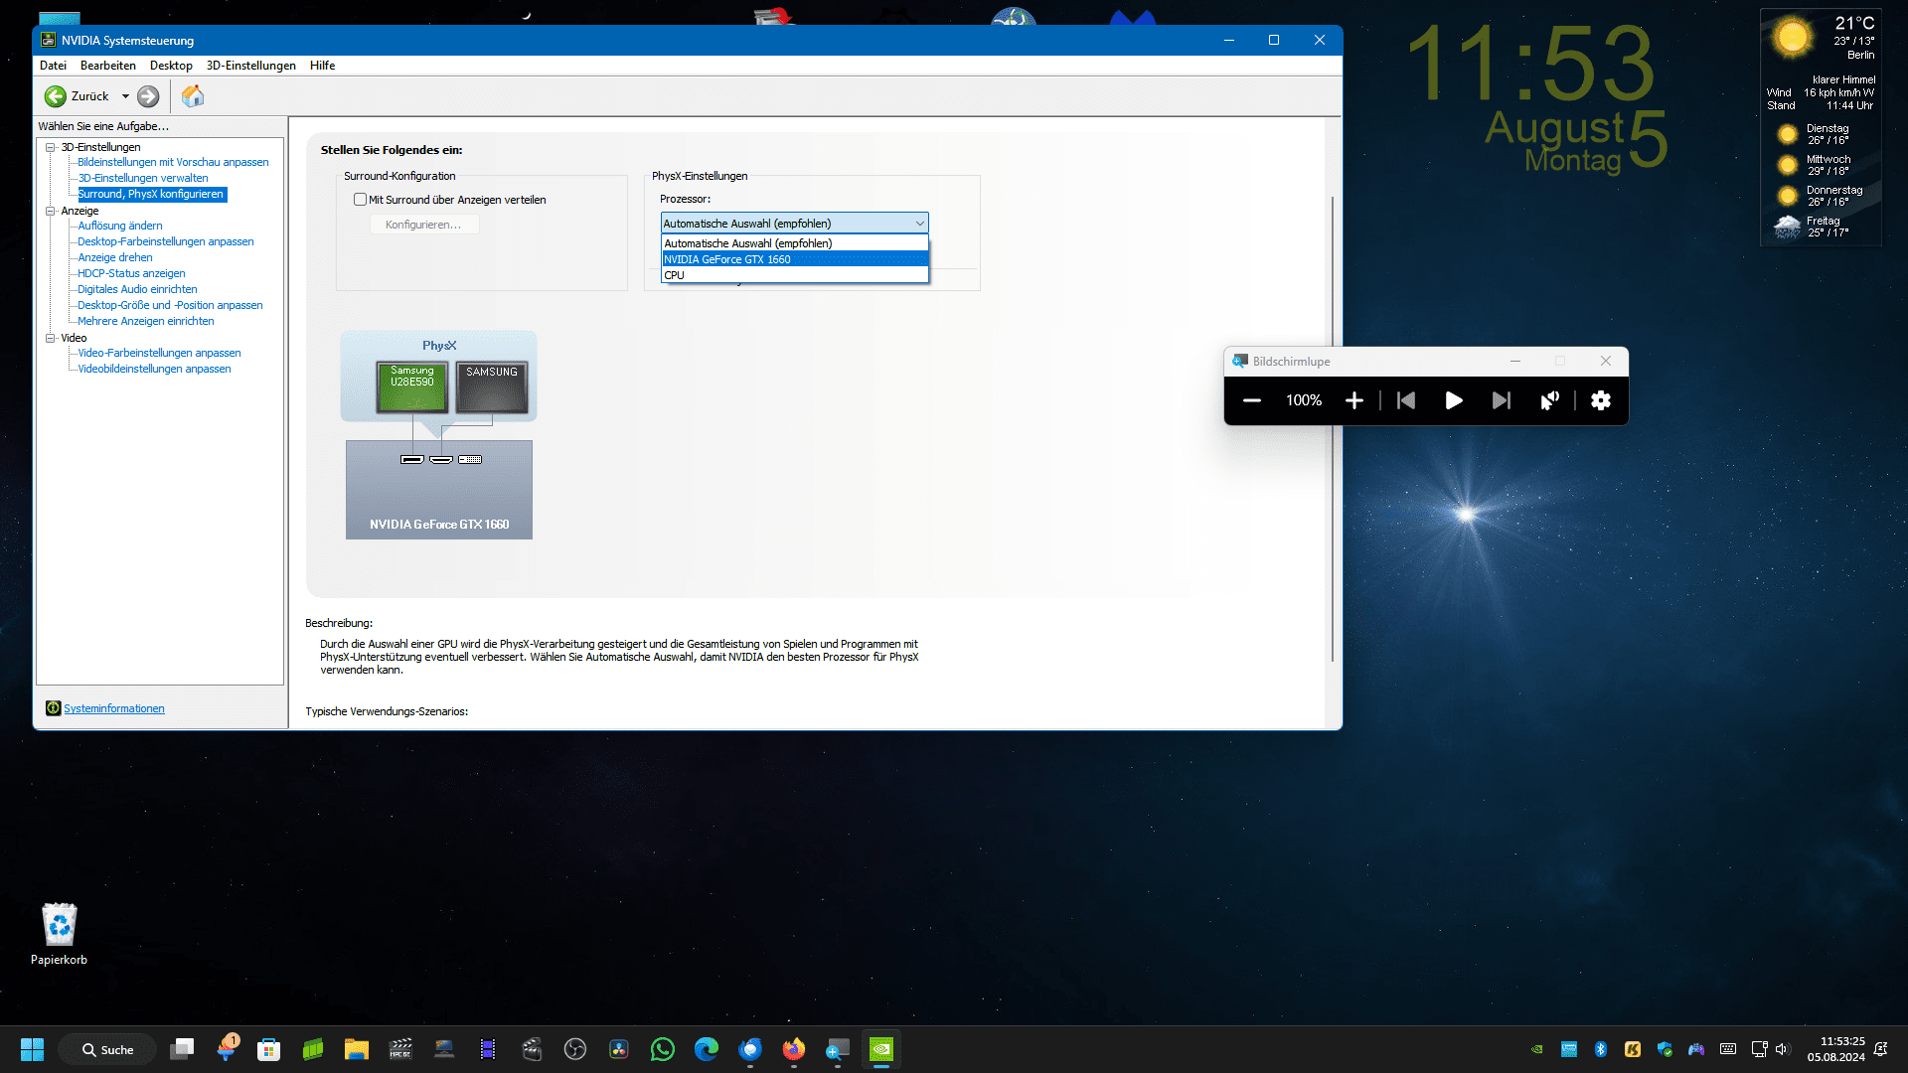Image resolution: width=1908 pixels, height=1073 pixels.
Task: Select Surround, PhysX konfigurieren
Action: point(151,194)
